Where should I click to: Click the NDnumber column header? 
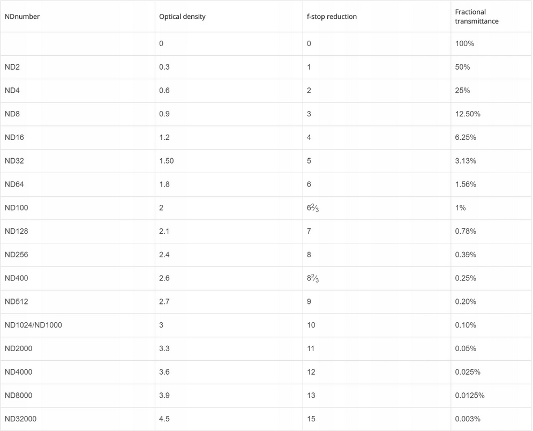[x=22, y=17]
